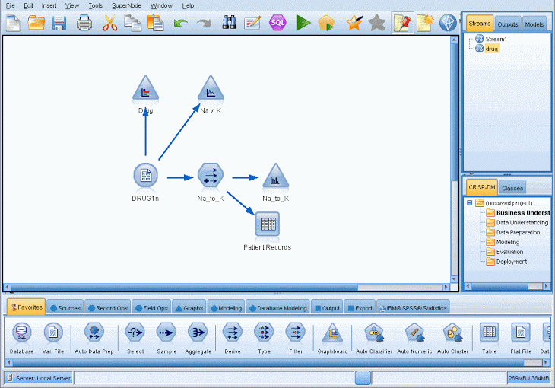Click the memory usage indicator button

[529, 378]
